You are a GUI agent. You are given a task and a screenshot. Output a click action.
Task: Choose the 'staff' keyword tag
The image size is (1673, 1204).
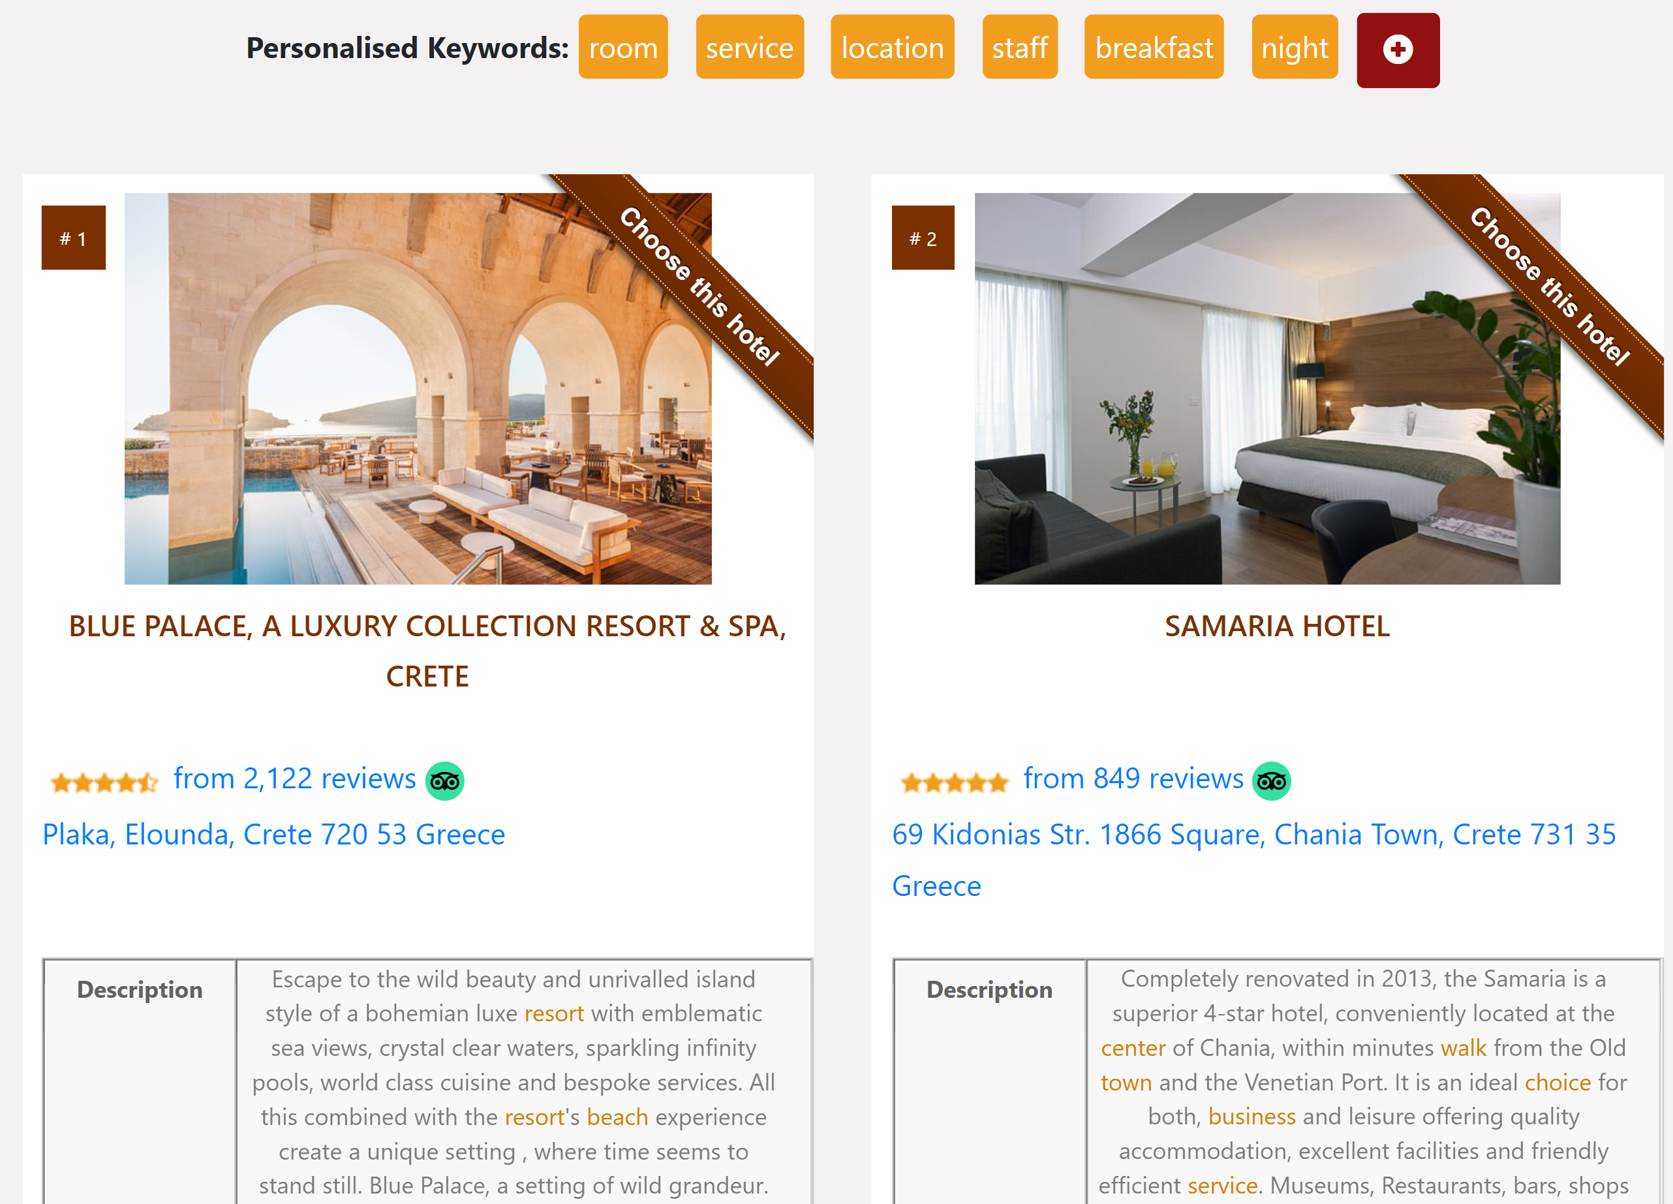pyautogui.click(x=1019, y=46)
